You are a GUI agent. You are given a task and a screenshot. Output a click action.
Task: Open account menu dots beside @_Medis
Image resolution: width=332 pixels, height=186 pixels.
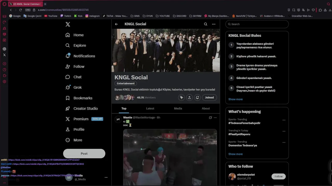pyautogui.click(x=106, y=177)
